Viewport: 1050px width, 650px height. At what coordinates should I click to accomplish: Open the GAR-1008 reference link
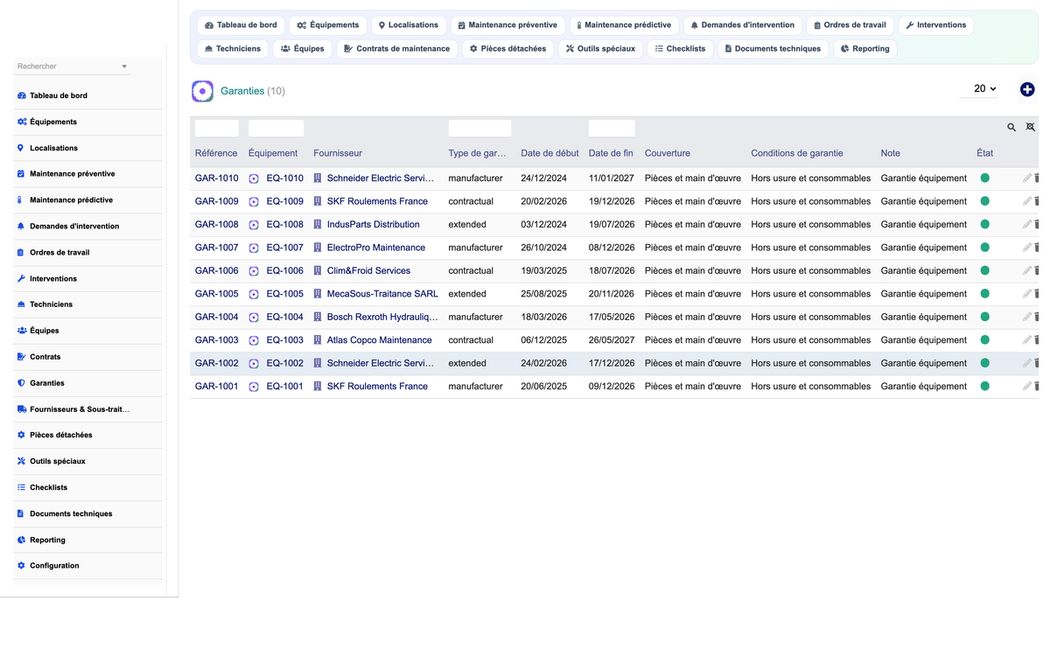pyautogui.click(x=216, y=225)
